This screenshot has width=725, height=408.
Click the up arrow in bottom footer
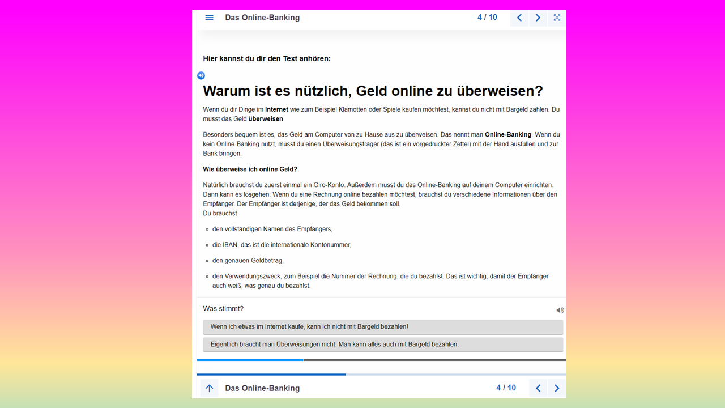click(209, 388)
